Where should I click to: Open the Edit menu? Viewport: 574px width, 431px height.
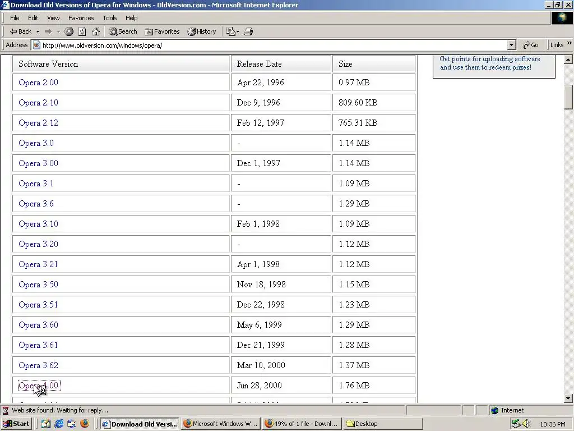pyautogui.click(x=33, y=18)
